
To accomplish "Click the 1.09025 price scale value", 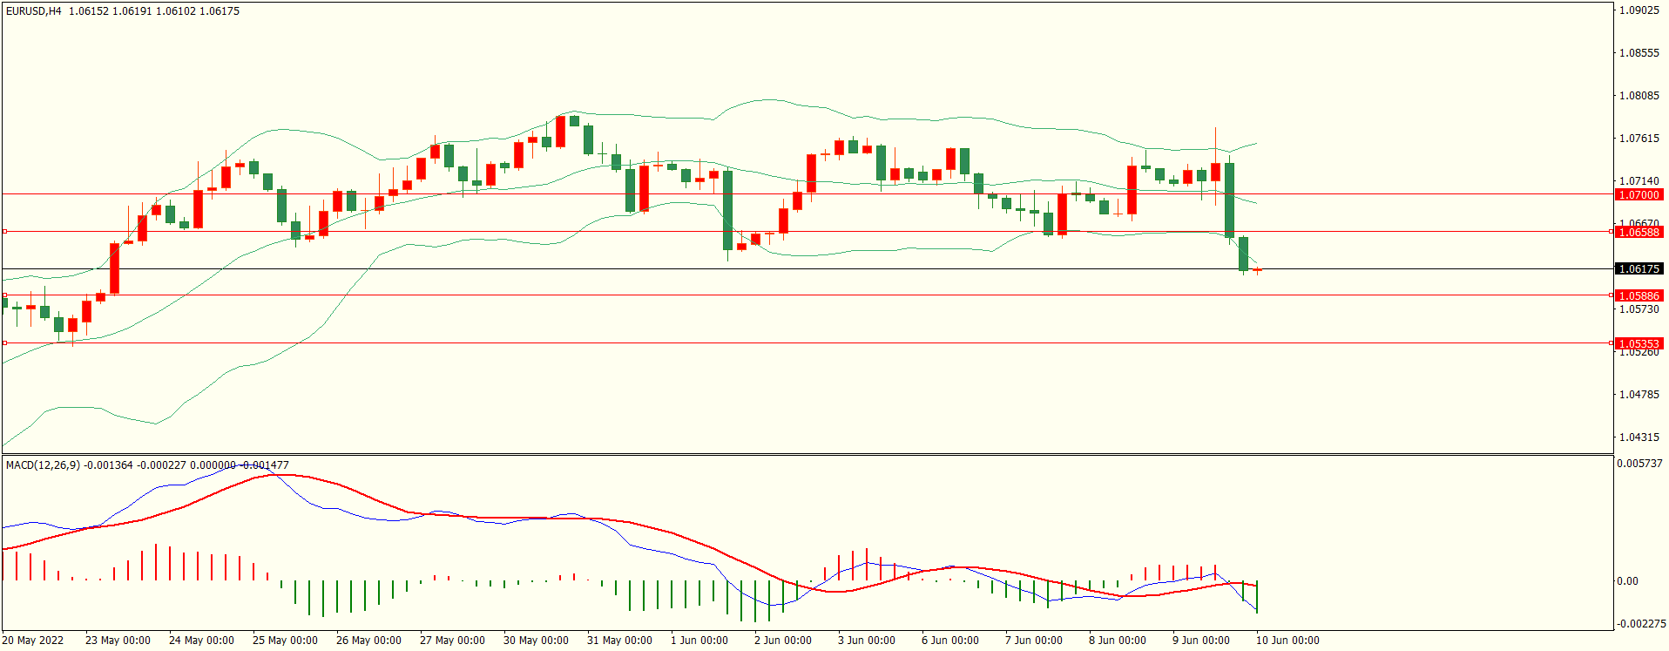I will (1639, 10).
